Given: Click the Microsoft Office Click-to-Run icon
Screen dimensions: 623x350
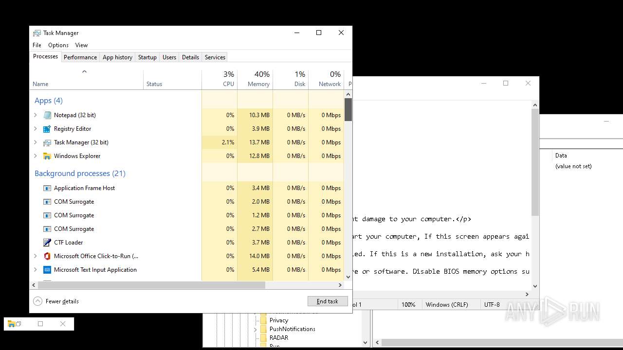Looking at the screenshot, I should pos(47,256).
